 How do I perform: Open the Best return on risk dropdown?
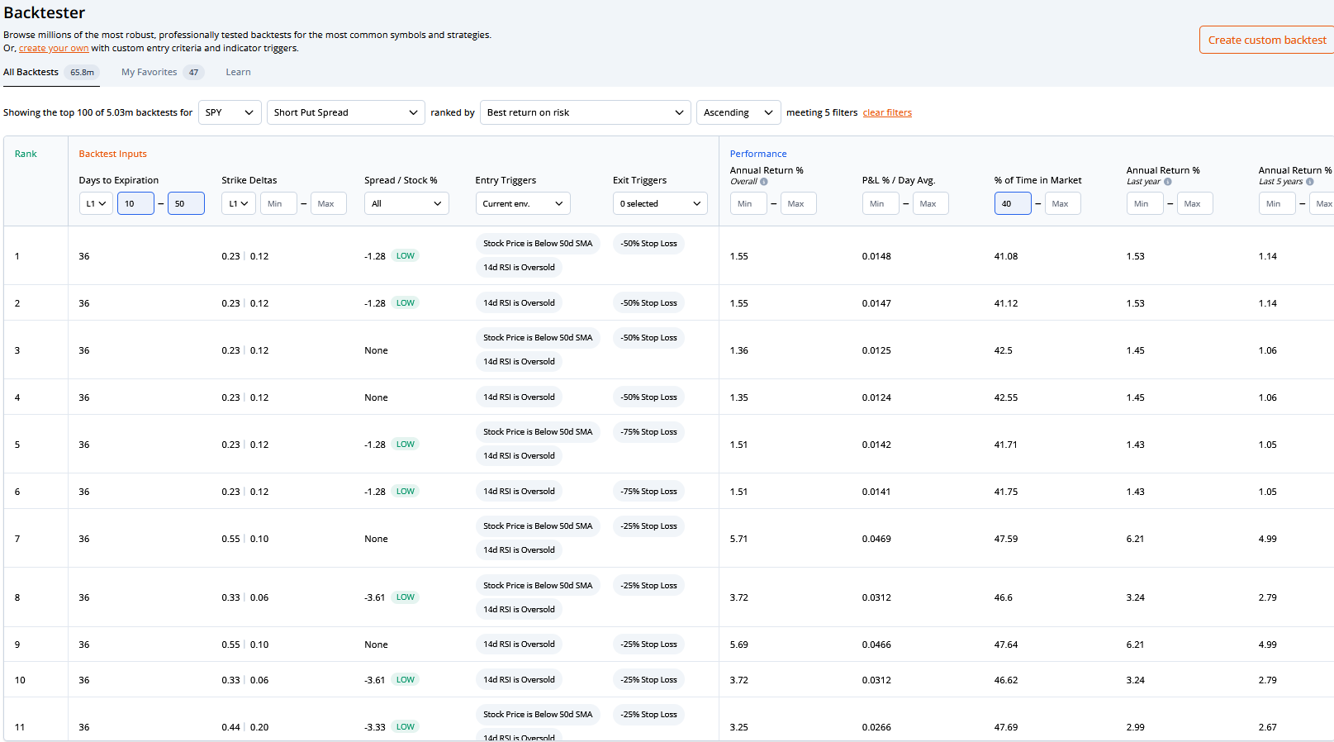point(585,112)
